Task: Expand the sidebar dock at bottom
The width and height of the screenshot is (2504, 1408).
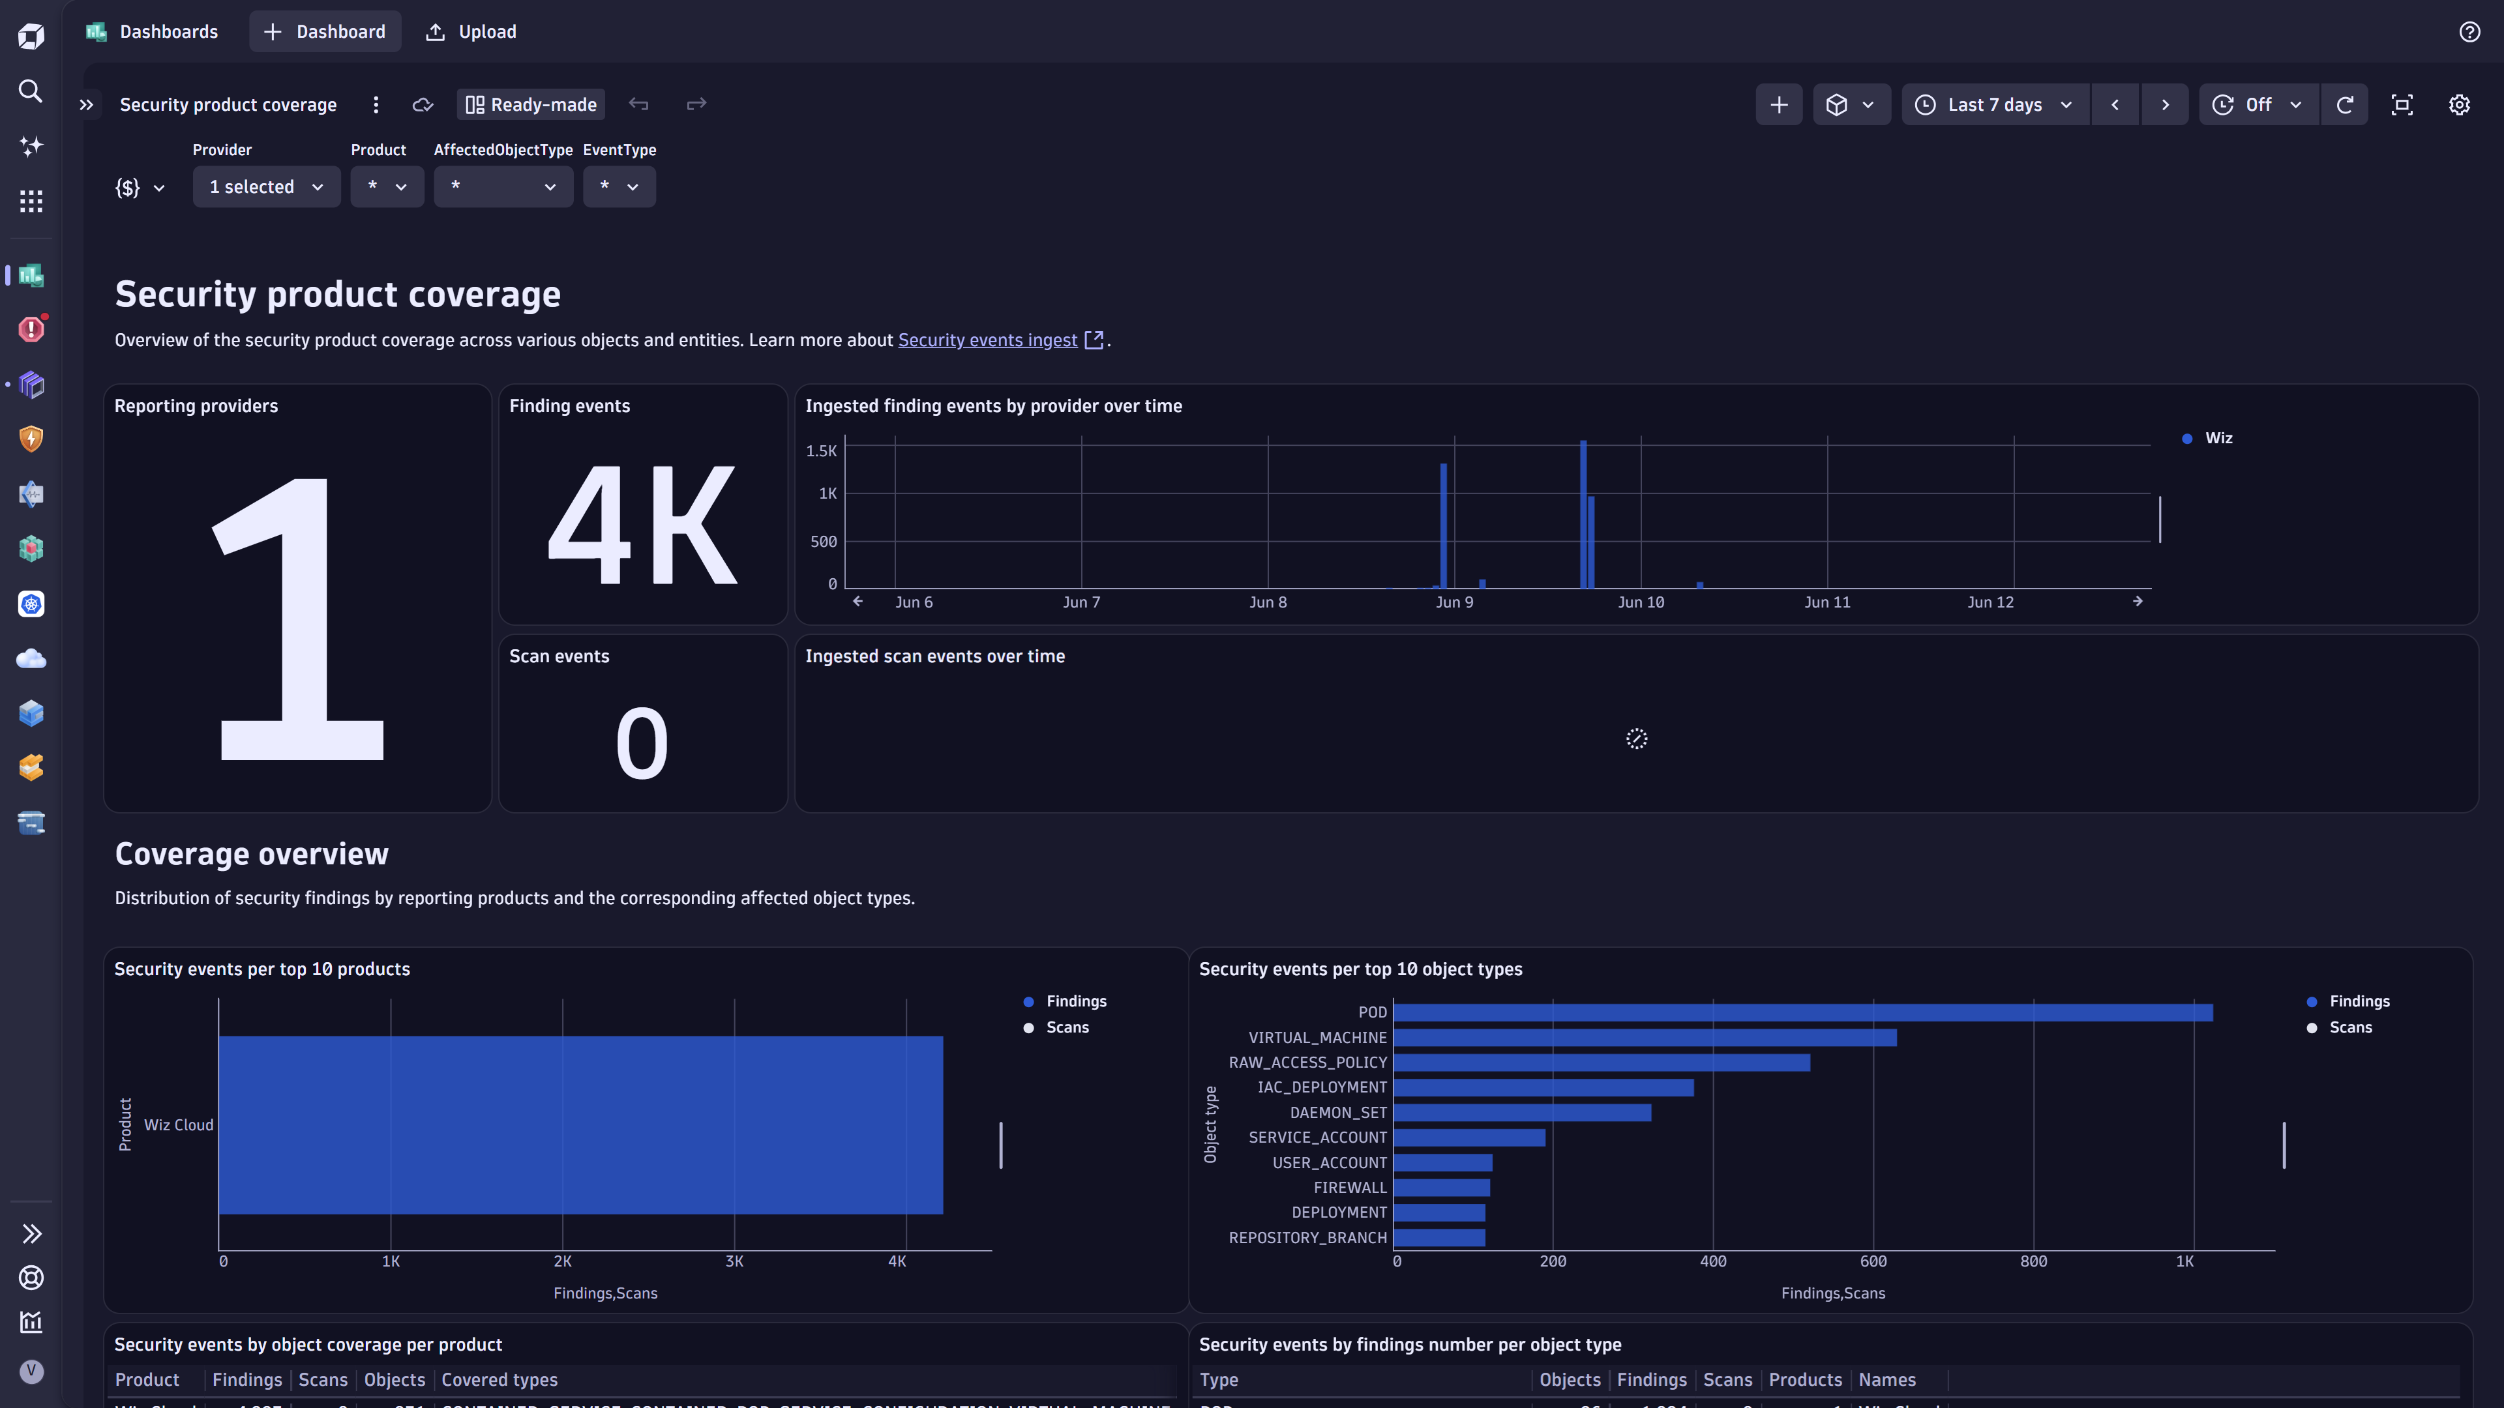Action: tap(31, 1234)
